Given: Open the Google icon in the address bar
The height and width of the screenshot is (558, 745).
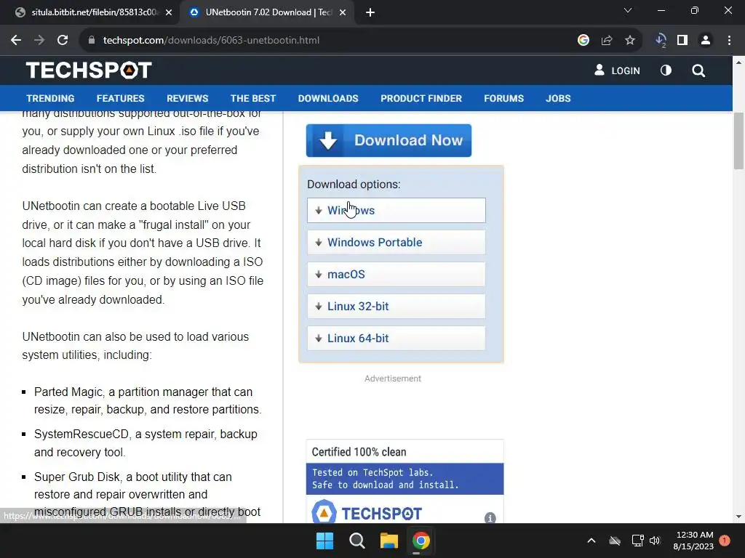Looking at the screenshot, I should (583, 41).
